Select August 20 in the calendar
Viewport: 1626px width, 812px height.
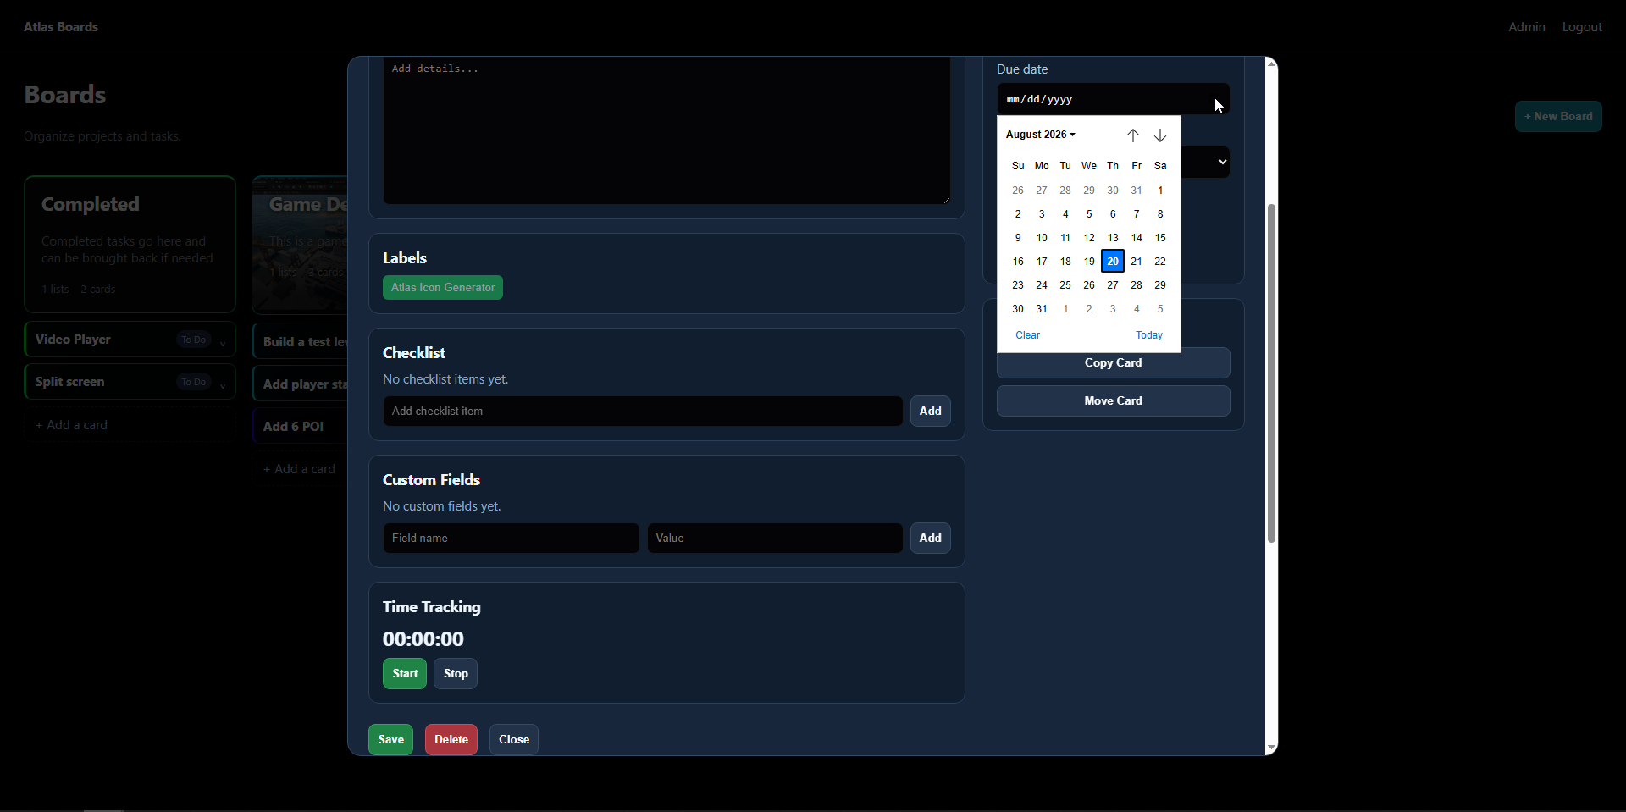1113,262
